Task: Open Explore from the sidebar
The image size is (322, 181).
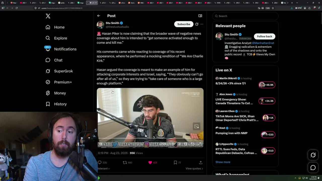Action: [x=57, y=38]
